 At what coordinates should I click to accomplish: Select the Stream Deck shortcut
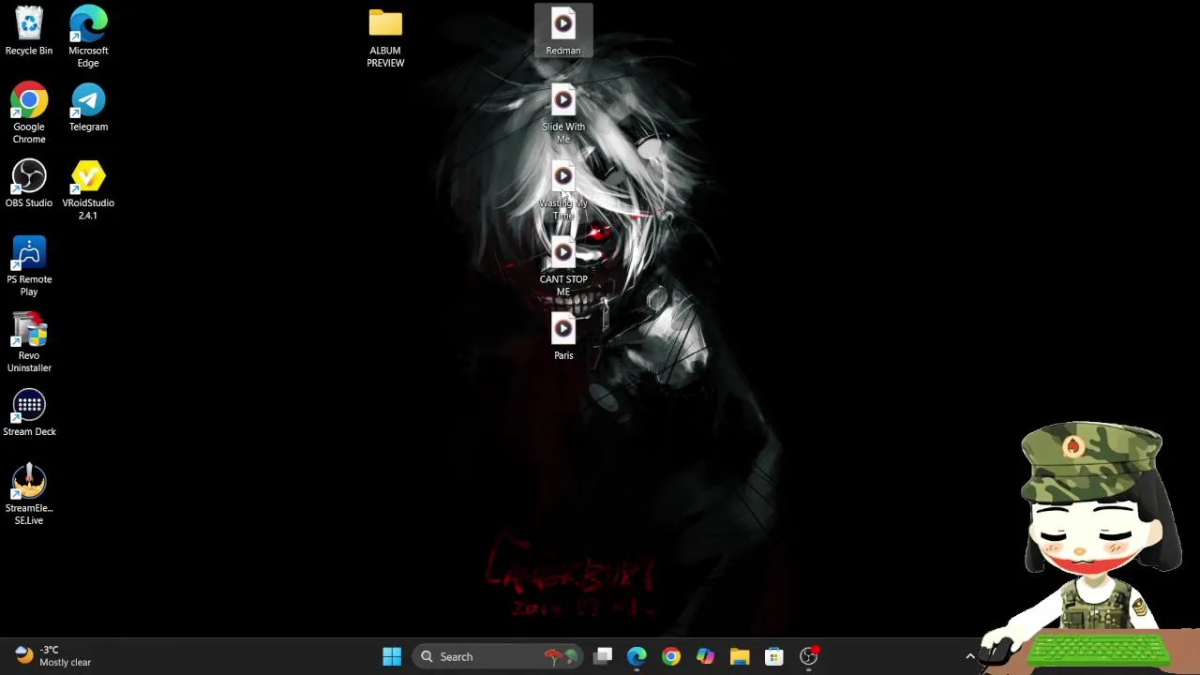point(29,412)
